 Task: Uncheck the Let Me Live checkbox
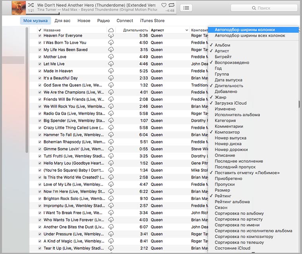40,64
